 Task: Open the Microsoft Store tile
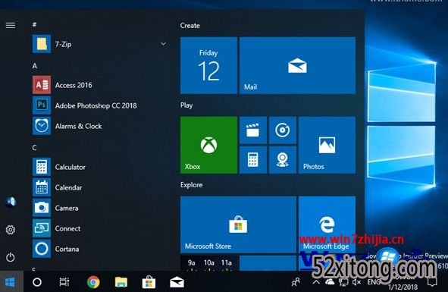click(x=238, y=224)
